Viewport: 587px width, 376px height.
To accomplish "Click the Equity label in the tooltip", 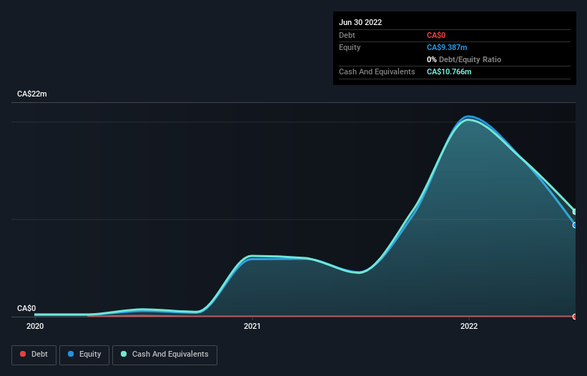I will [350, 47].
